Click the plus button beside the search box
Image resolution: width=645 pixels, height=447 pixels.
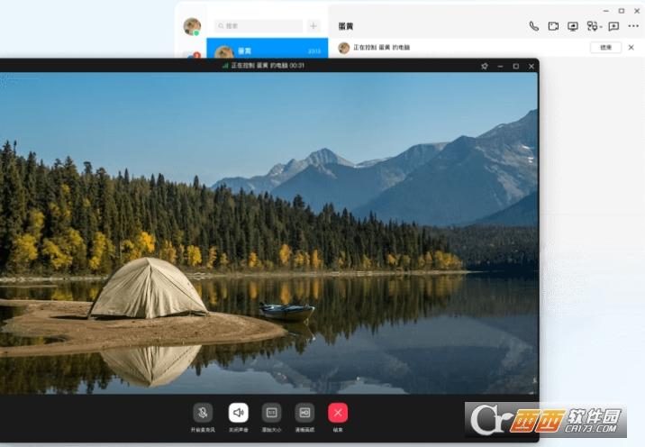click(x=313, y=26)
